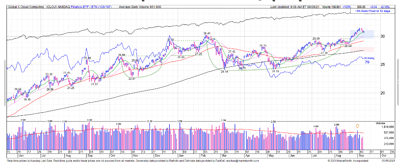Click the Global X Cloud Computing title
The image size is (414, 168).
[26, 7]
